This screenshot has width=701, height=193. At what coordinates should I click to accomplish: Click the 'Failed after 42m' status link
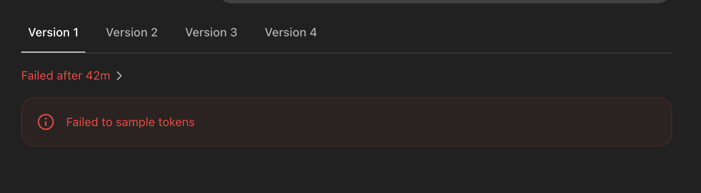click(x=66, y=76)
